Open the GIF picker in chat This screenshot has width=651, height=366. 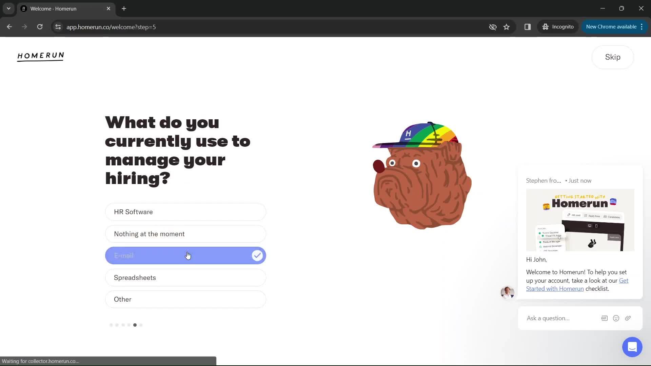pyautogui.click(x=604, y=318)
